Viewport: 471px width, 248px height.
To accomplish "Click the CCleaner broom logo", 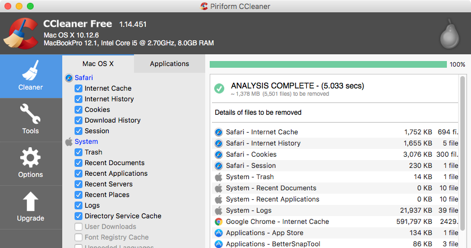I will pos(22,33).
